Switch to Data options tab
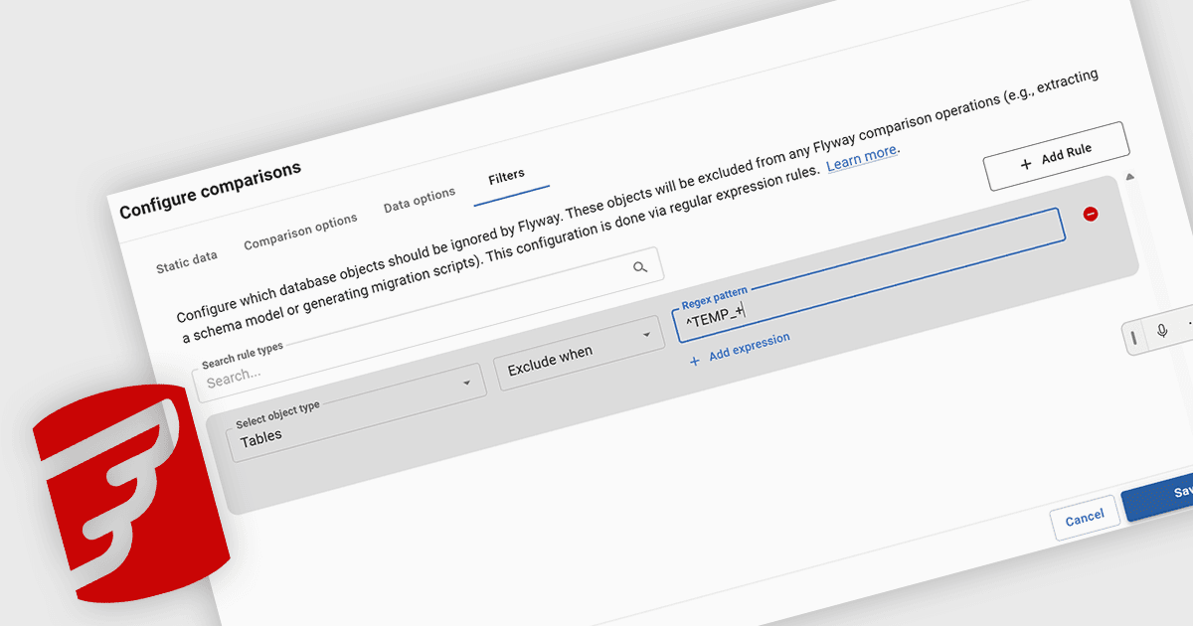 (x=420, y=202)
